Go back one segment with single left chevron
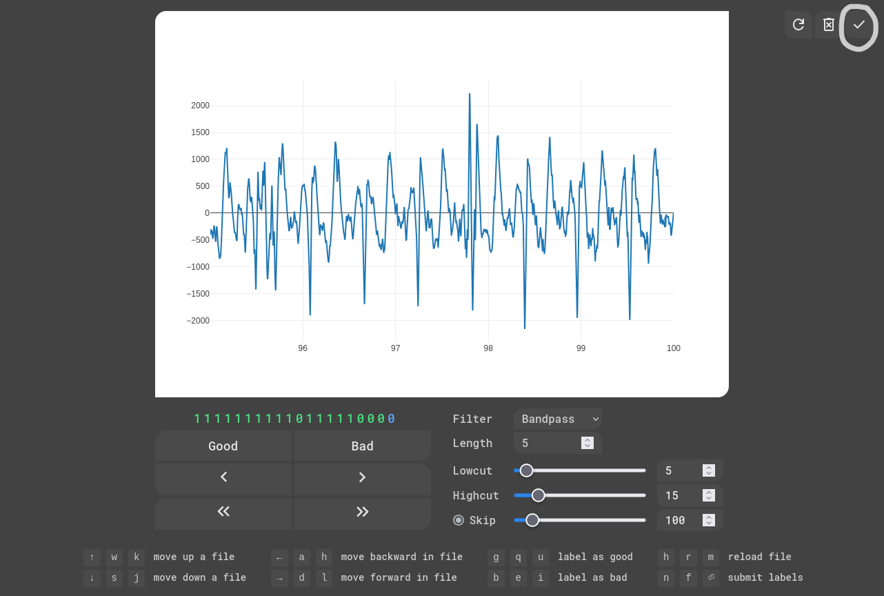Screen dimensions: 884x596 pos(223,477)
